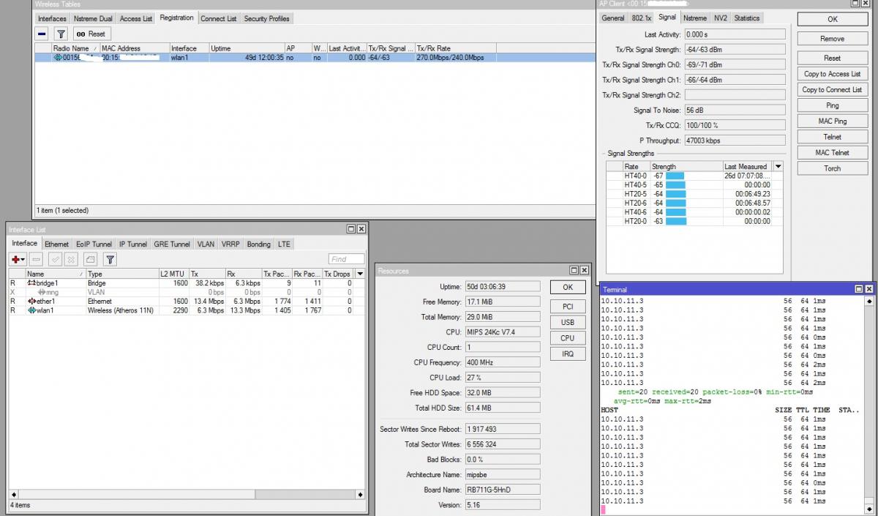Open the Statistics tab in AP Client
The height and width of the screenshot is (516, 878).
(746, 18)
